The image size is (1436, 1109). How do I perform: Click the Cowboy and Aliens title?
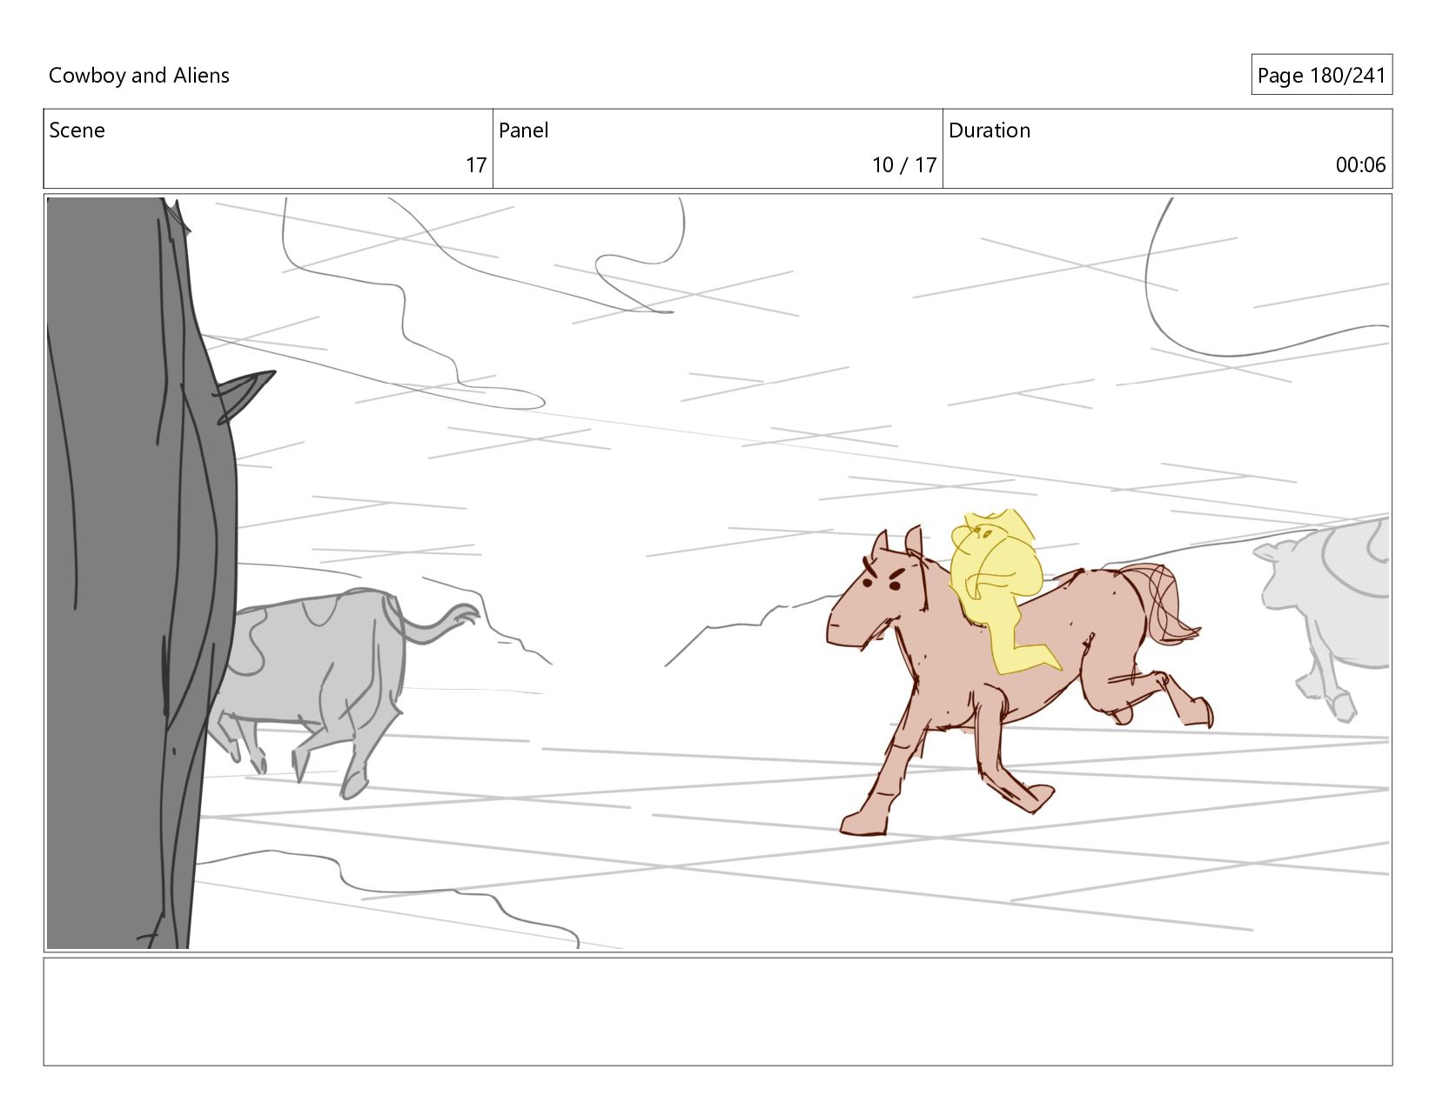138,76
